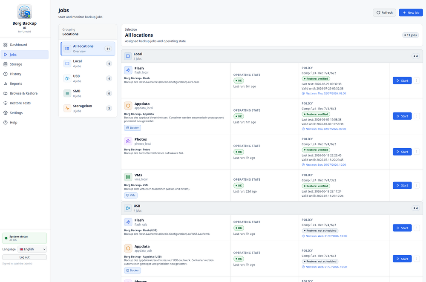This screenshot has width=426, height=282.
Task: Click the Restore Tests shield icon
Action: point(6,103)
